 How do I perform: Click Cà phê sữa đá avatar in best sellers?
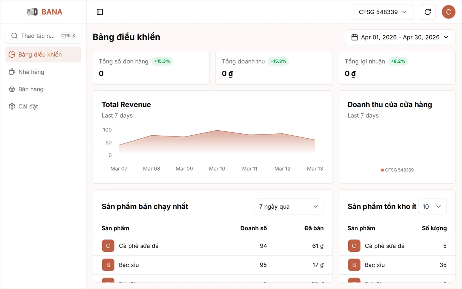[108, 246]
